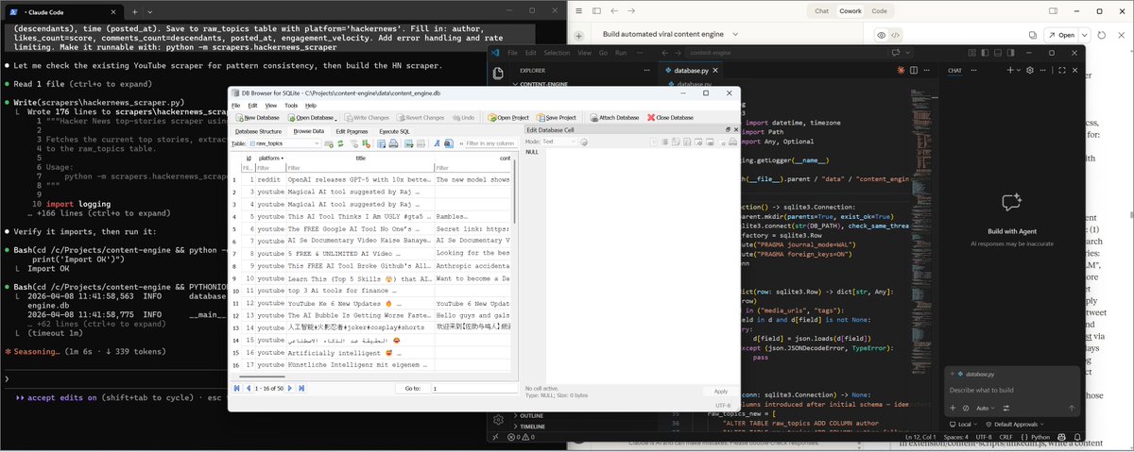Screen dimensions: 1134x452
Task: Click Close Database in DB Browser
Action: [670, 117]
